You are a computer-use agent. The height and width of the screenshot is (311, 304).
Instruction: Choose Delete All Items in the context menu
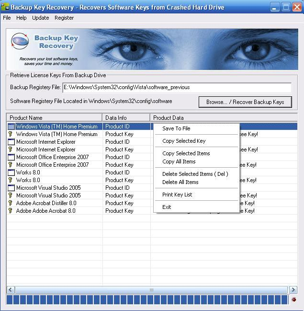tap(197, 182)
